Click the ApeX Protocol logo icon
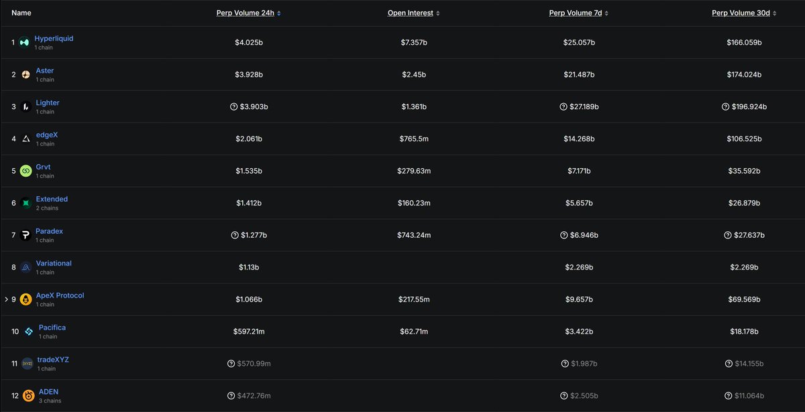 (x=25, y=299)
